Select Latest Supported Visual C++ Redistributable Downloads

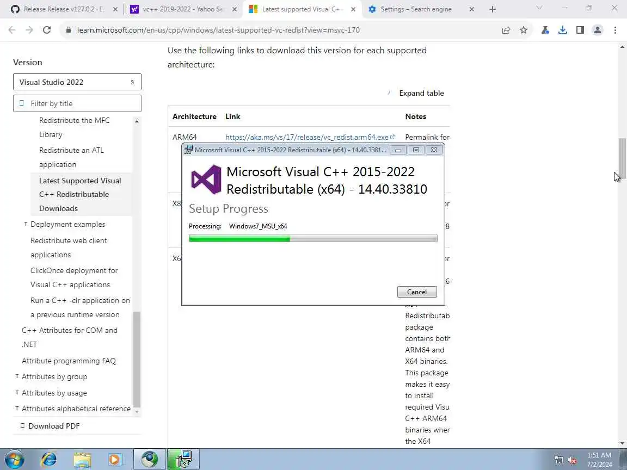coord(80,195)
